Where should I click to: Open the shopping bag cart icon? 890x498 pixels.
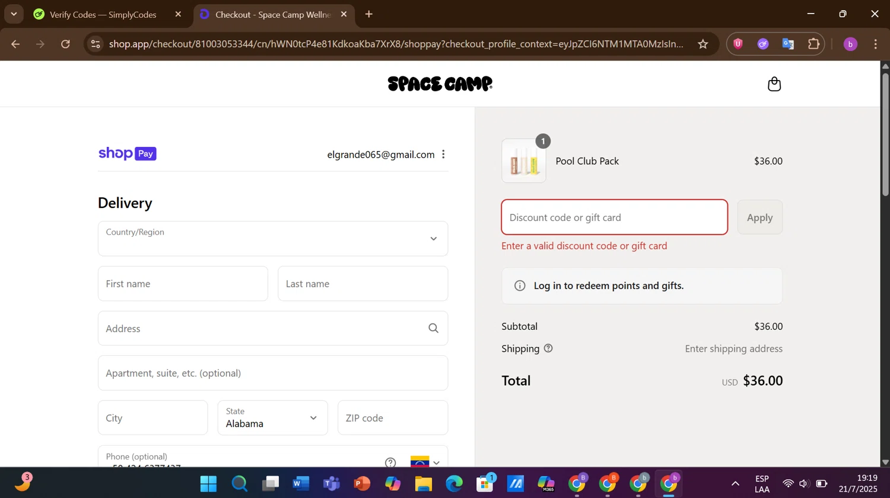(774, 84)
